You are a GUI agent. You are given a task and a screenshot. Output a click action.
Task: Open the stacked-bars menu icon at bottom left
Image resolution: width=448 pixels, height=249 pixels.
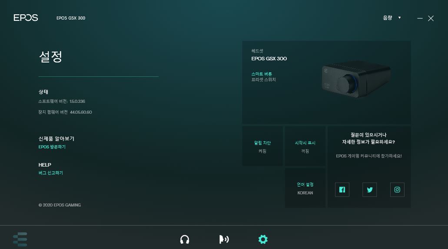tap(20, 239)
